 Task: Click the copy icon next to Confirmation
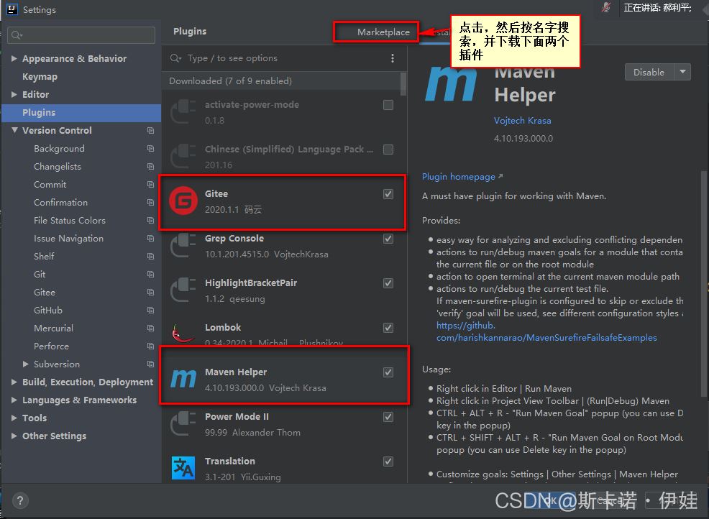pos(150,203)
